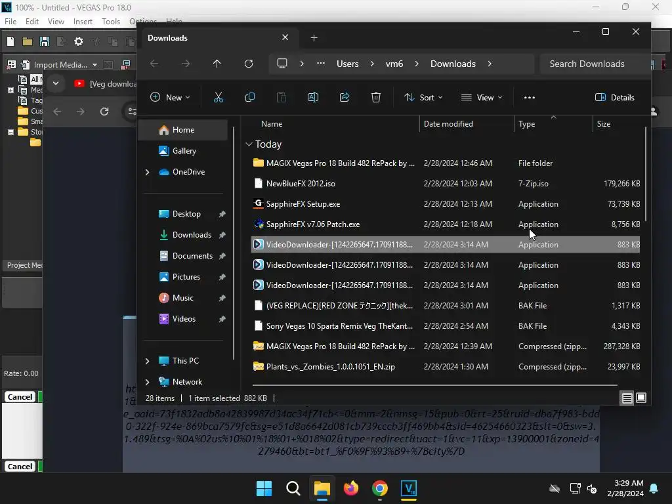Click upper Cancel button in VEGAS

tap(20, 397)
